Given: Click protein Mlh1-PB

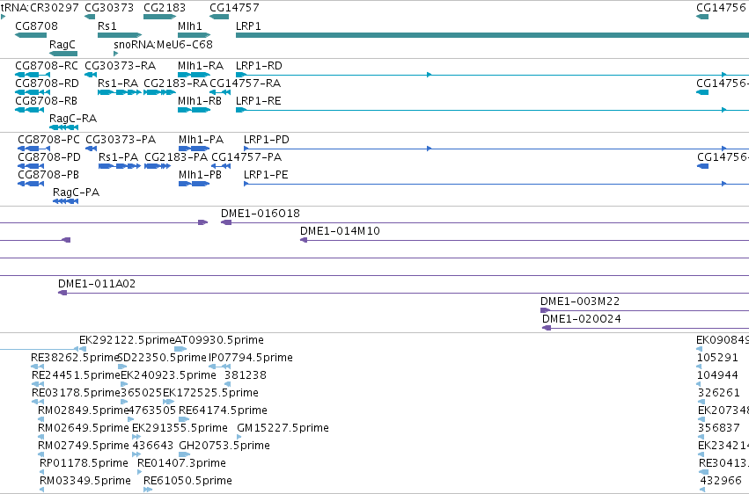Looking at the screenshot, I should (200, 175).
